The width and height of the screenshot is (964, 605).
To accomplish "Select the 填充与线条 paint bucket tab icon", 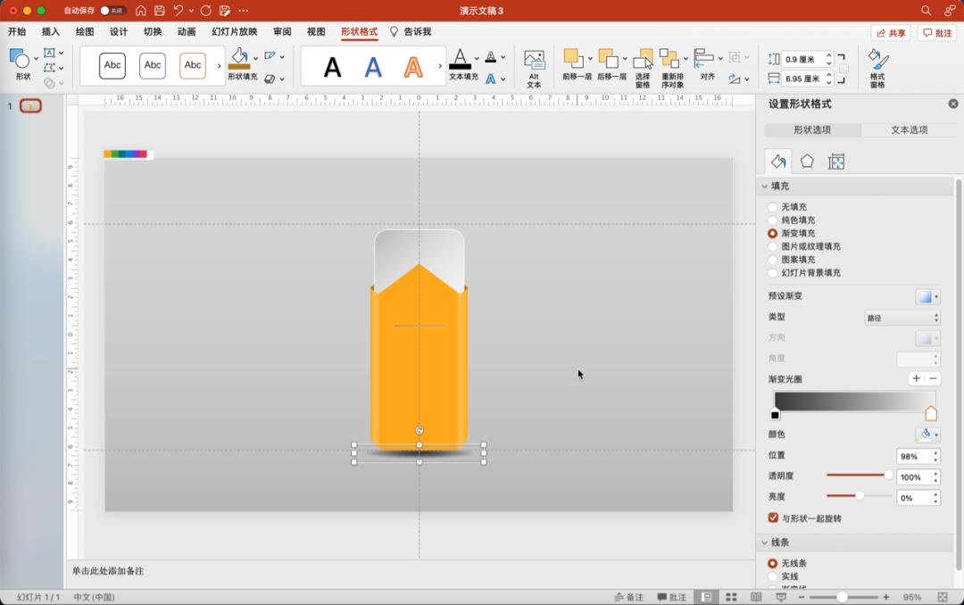I will pyautogui.click(x=778, y=162).
